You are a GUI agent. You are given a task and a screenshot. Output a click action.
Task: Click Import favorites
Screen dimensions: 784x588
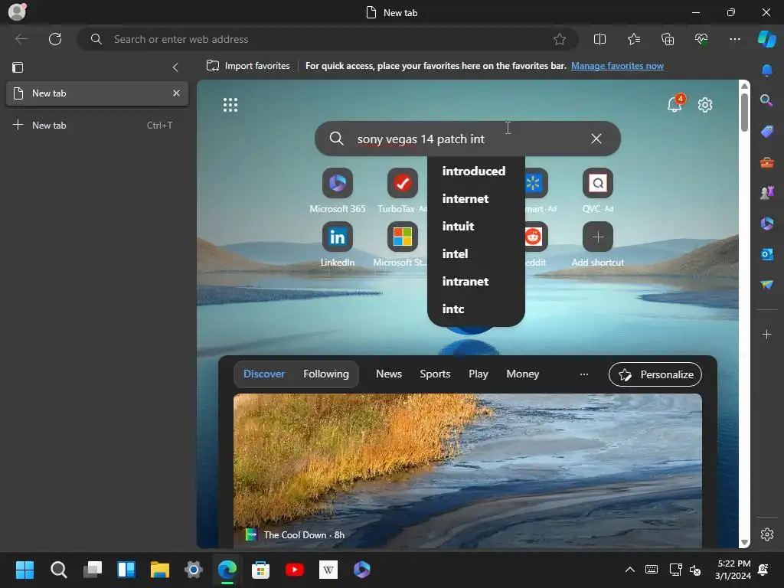(248, 66)
